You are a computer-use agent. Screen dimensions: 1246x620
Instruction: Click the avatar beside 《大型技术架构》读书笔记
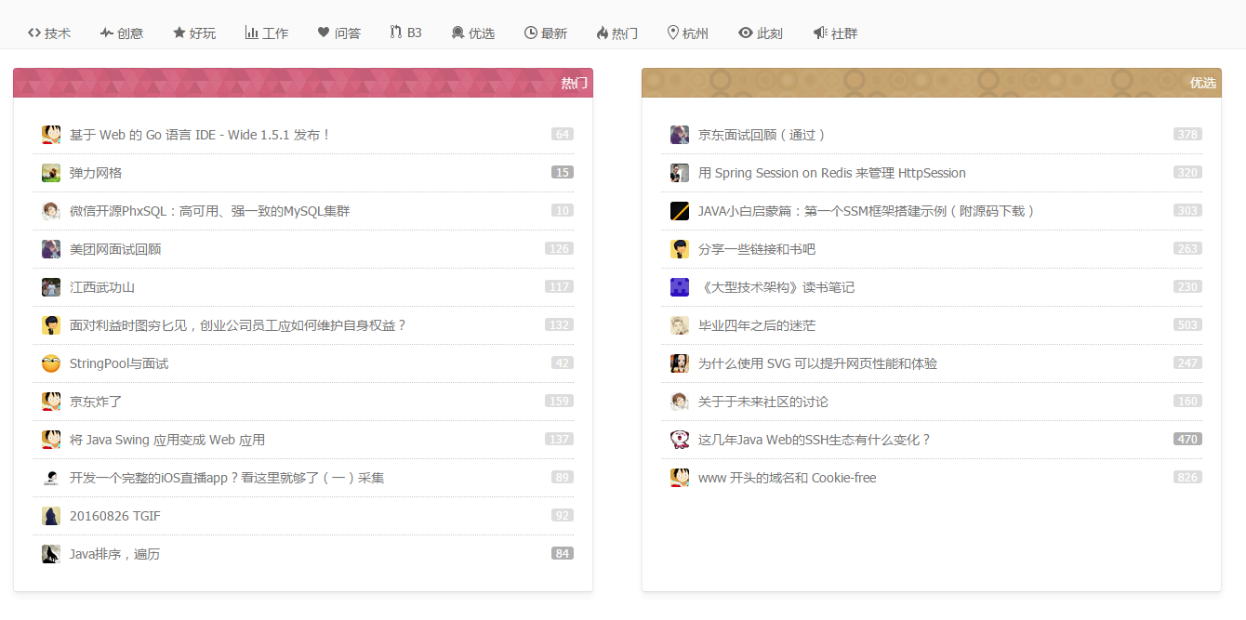680,287
